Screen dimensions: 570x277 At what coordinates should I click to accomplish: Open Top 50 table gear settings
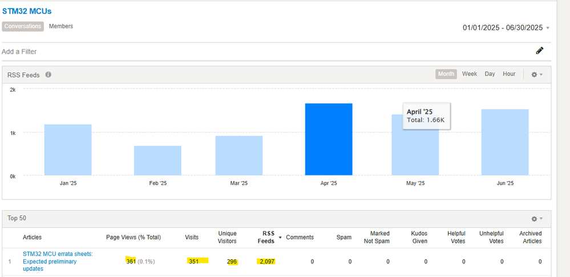(x=536, y=219)
